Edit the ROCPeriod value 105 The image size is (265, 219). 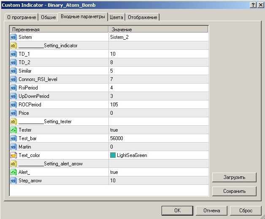159,105
